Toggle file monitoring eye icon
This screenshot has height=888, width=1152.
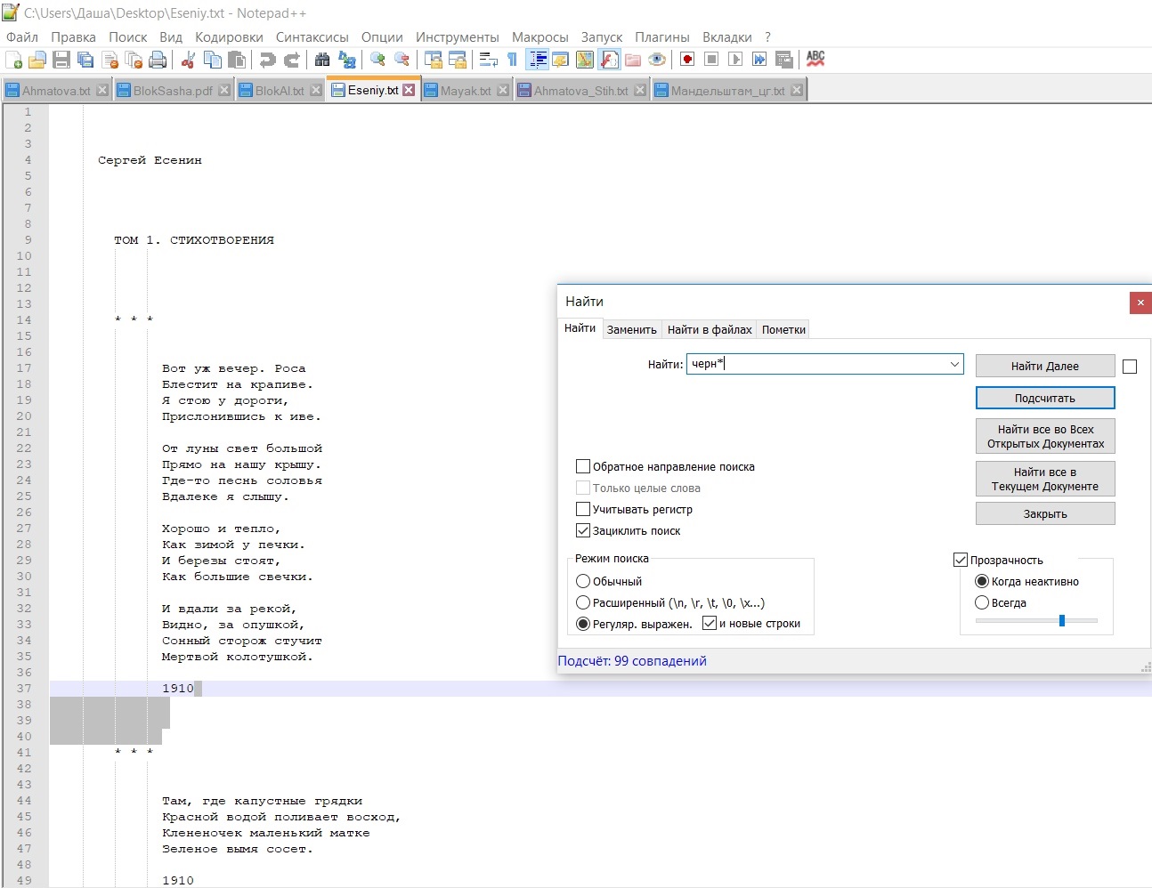[x=657, y=60]
